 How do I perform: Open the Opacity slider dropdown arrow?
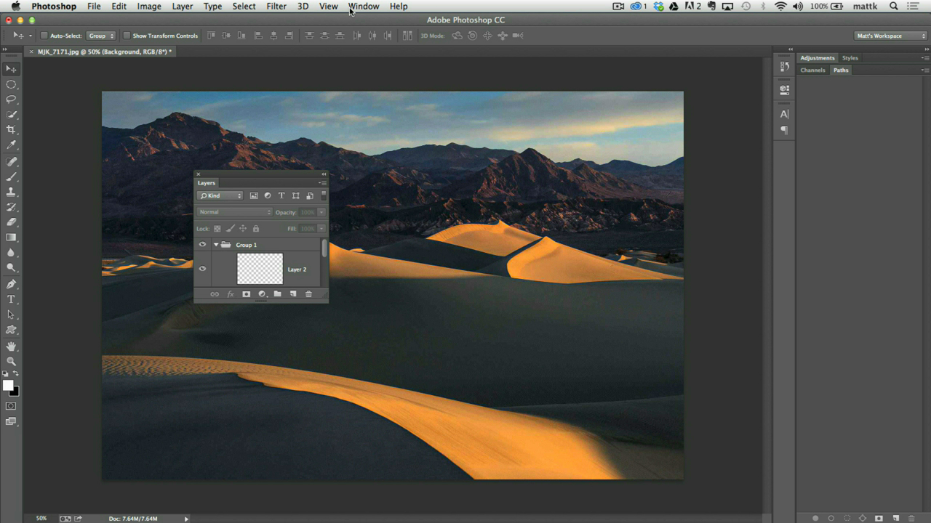[x=321, y=212]
